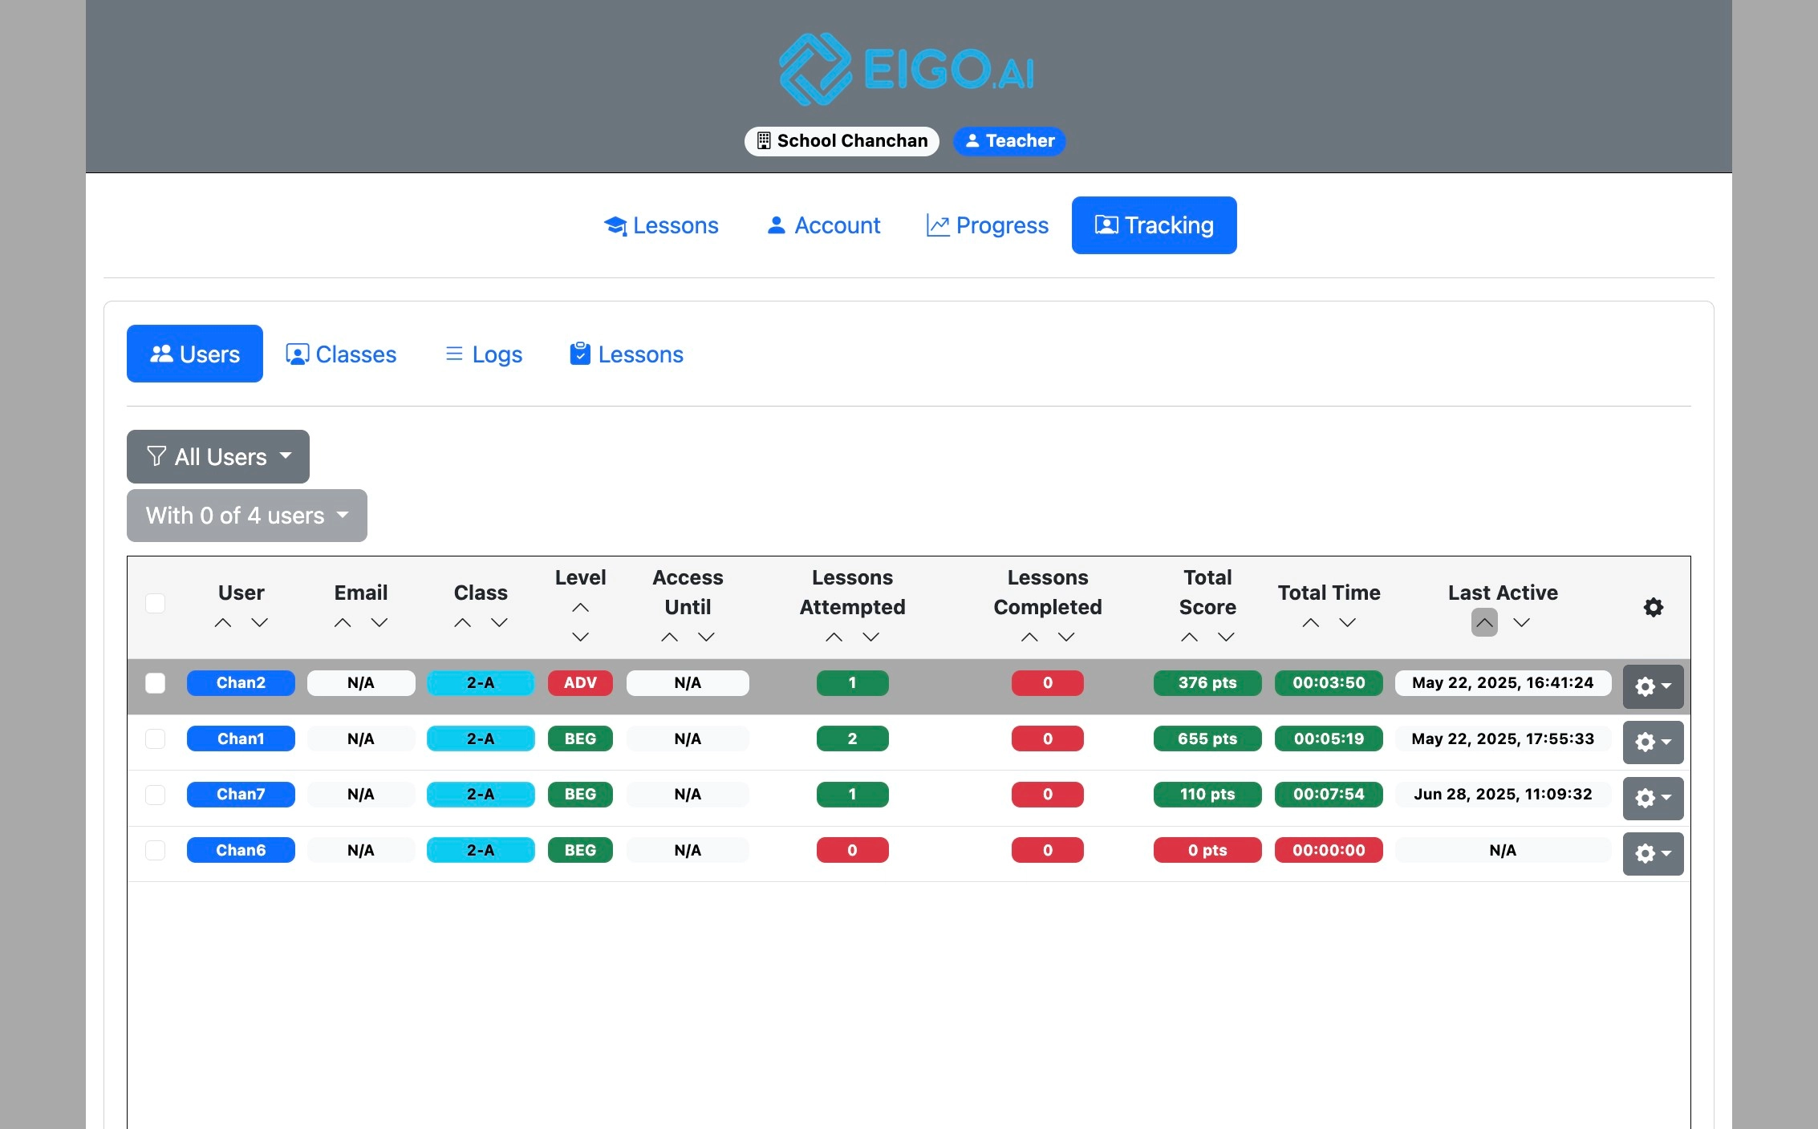
Task: Click Chan1's lessons attempted value 2
Action: [852, 739]
